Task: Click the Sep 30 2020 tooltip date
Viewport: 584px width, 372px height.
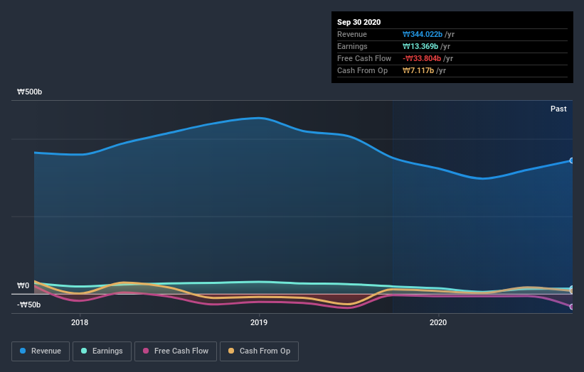Action: click(359, 22)
